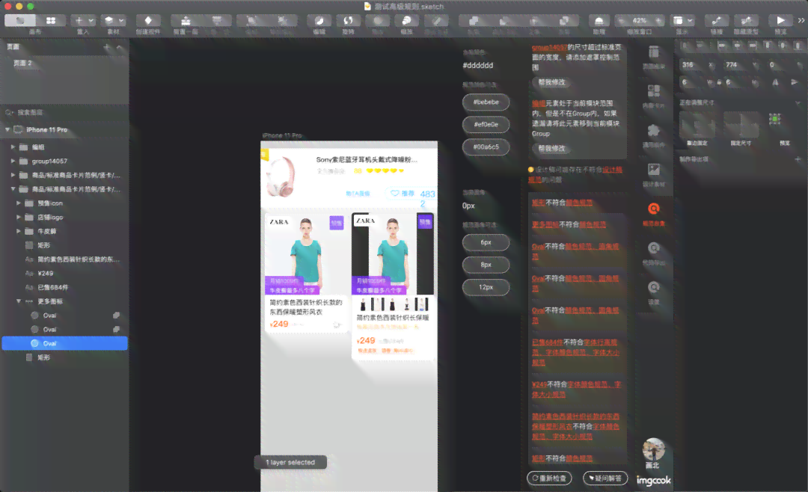This screenshot has height=492, width=808.
Task: Open the imgcook settings sidebar tab
Action: point(654,292)
